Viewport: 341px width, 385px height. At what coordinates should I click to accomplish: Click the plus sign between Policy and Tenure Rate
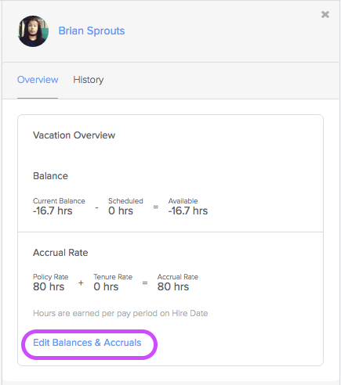click(81, 282)
